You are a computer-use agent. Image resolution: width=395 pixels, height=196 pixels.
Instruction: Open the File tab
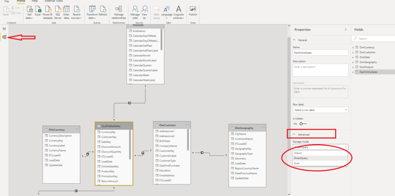click(7, 1)
